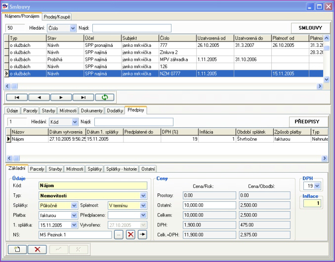Open the 1. splátka date dropdown
This screenshot has height=262, width=335.
(x=74, y=225)
